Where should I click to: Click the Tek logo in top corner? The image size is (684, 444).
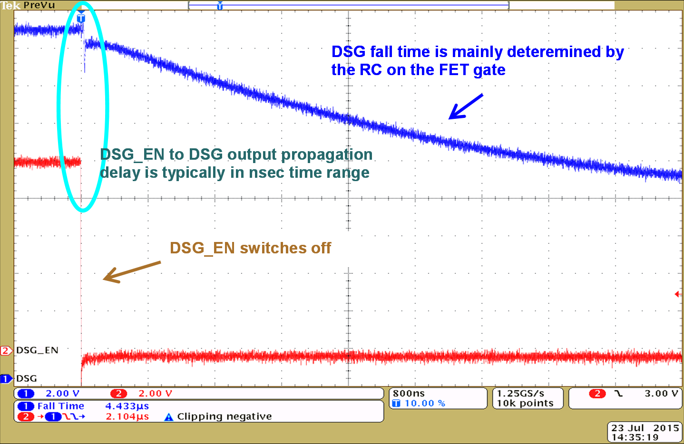tap(10, 5)
